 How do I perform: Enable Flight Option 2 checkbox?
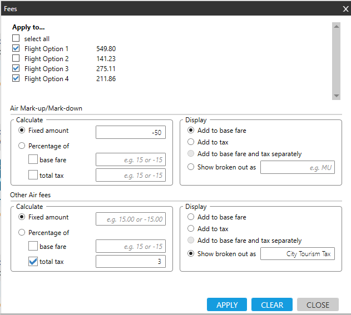tap(16, 59)
